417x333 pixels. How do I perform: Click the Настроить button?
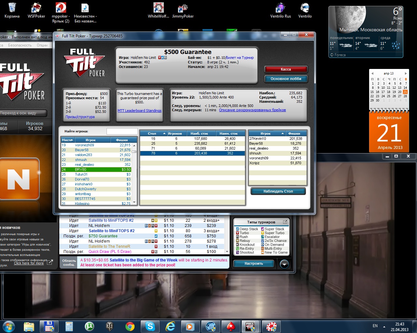(253, 263)
